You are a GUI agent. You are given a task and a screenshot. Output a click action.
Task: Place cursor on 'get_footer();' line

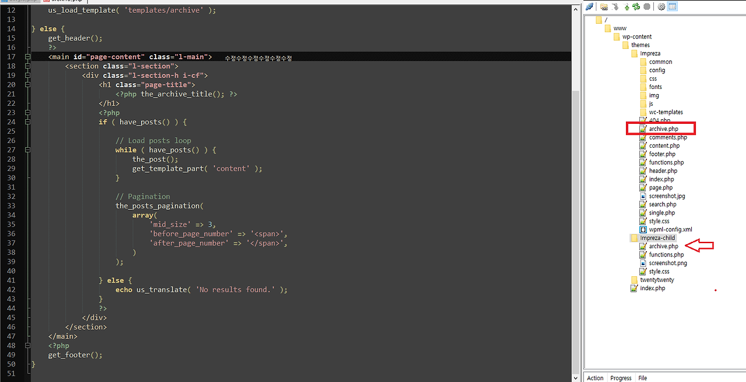75,355
